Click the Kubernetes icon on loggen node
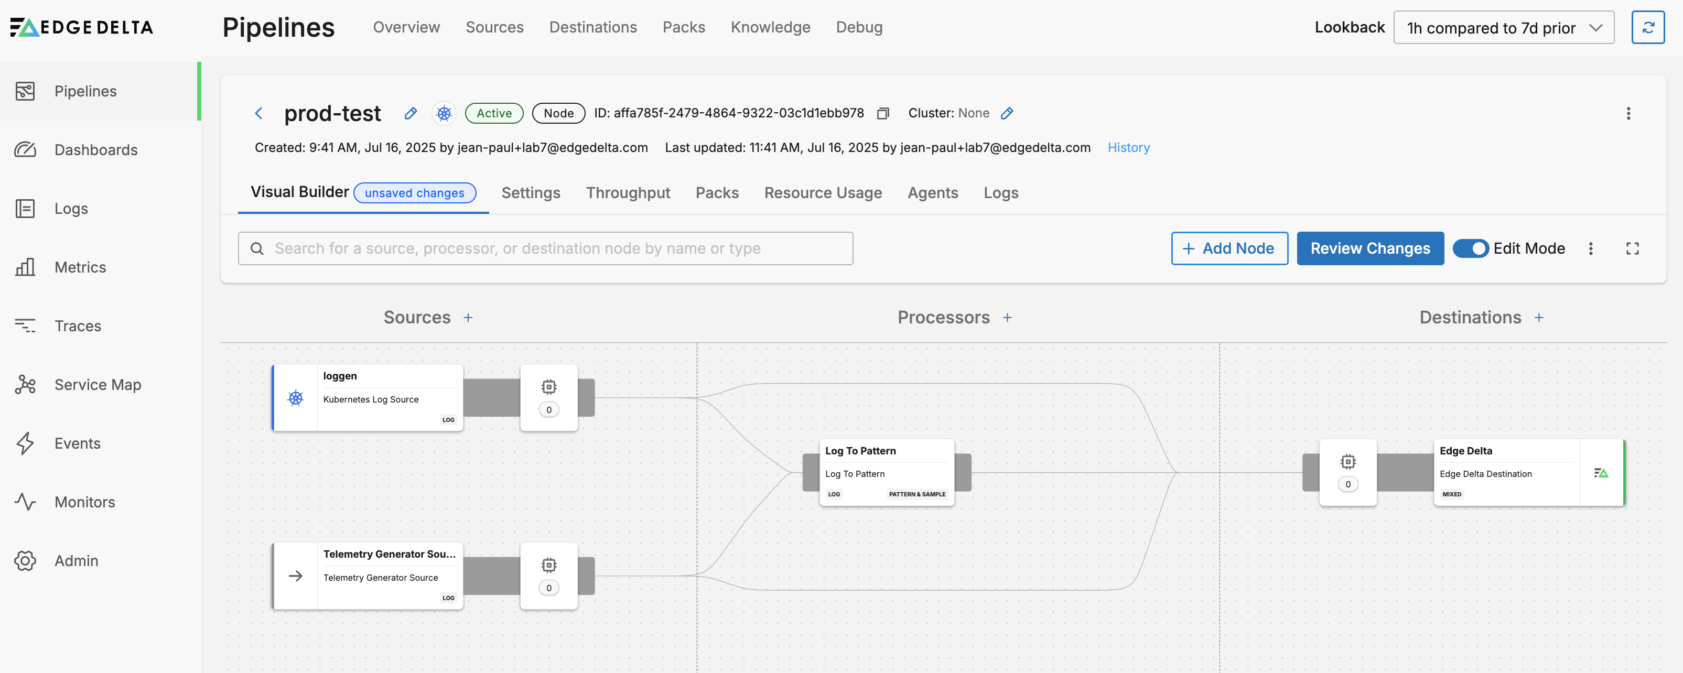This screenshot has width=1683, height=673. [295, 397]
